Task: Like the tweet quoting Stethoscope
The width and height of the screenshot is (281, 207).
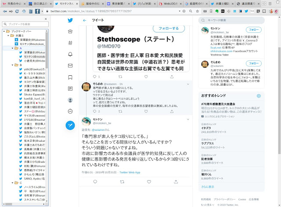Action: (x=146, y=77)
